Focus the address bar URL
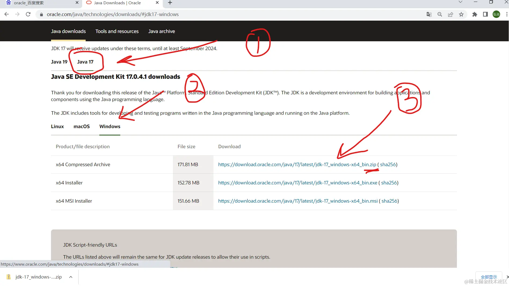The image size is (509, 286). [113, 14]
